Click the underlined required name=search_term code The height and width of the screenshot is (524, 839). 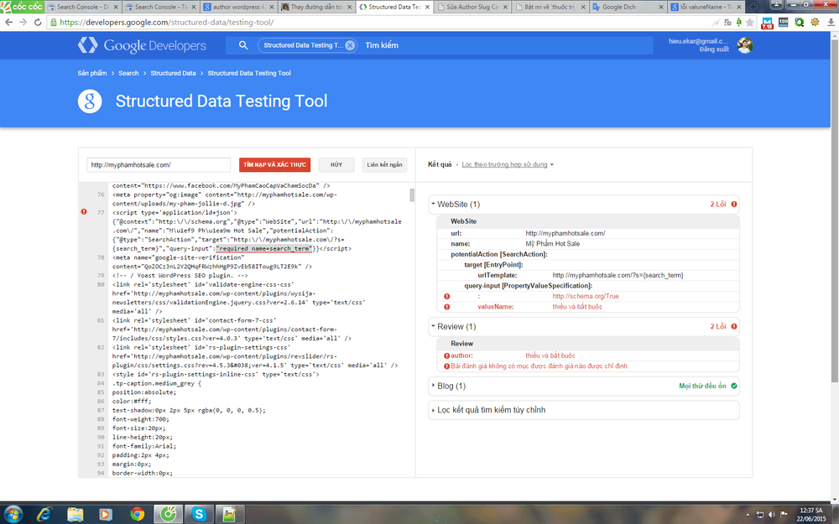[263, 249]
